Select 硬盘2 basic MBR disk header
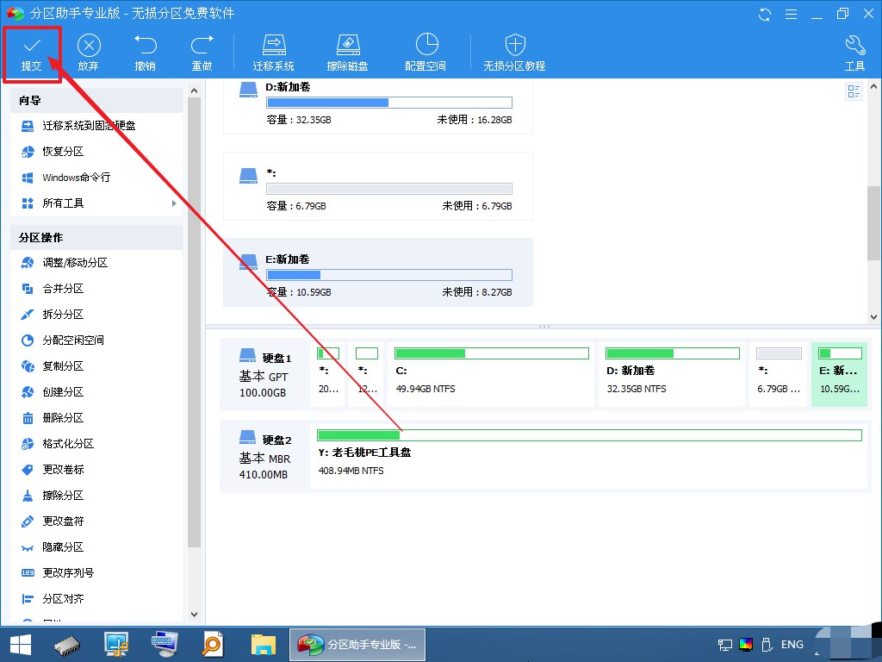The width and height of the screenshot is (882, 662). click(x=264, y=456)
